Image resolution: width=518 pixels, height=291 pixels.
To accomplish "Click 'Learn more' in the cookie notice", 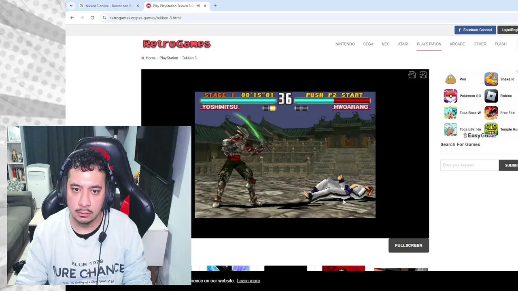I will (x=248, y=281).
